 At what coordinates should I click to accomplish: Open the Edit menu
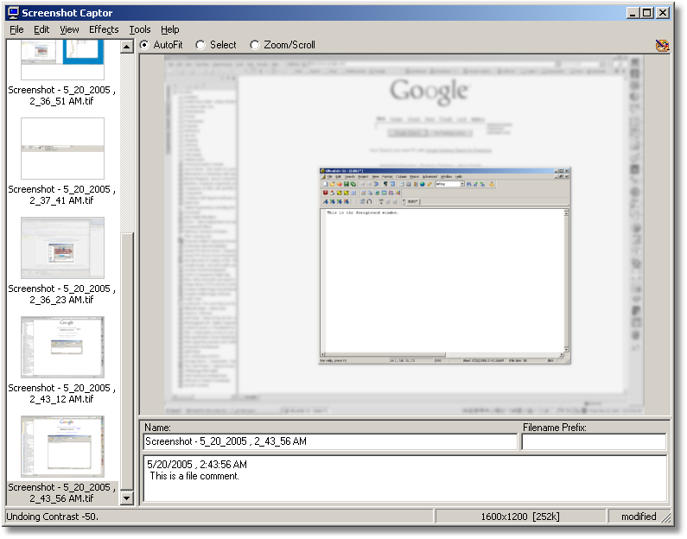pyautogui.click(x=41, y=29)
